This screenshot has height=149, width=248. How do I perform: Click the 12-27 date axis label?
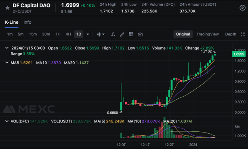pos(169,145)
